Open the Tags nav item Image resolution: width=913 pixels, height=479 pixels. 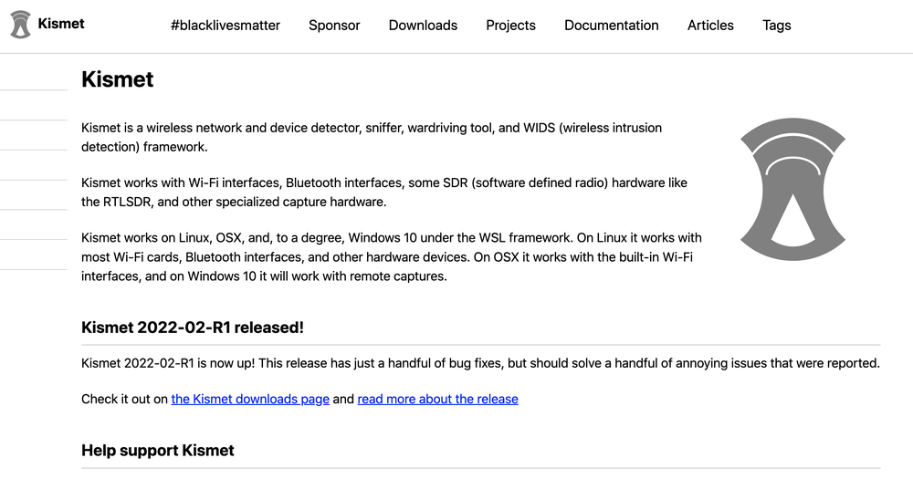pyautogui.click(x=777, y=26)
